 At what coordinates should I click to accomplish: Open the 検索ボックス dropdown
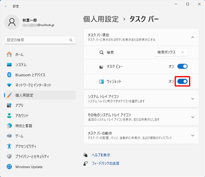click(x=171, y=52)
